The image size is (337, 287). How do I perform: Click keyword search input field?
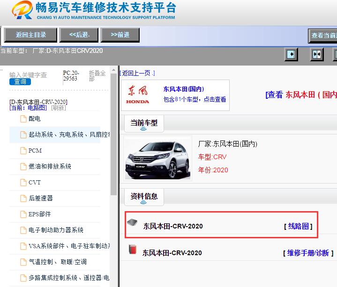(28, 75)
